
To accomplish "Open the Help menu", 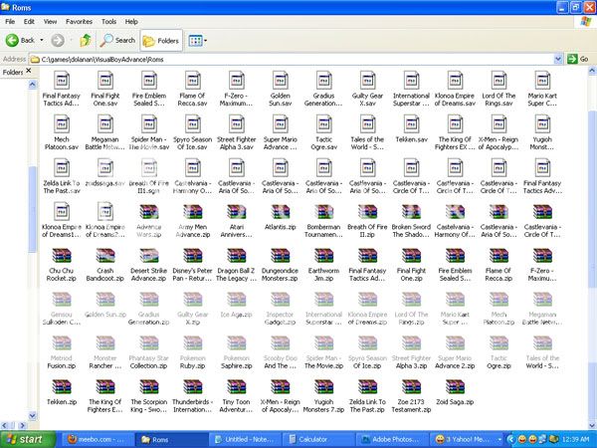I will 131,21.
